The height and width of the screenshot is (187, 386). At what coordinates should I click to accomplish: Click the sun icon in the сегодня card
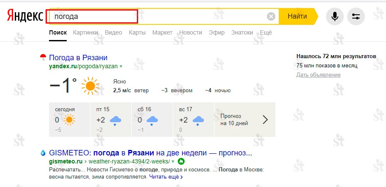pos(69,120)
